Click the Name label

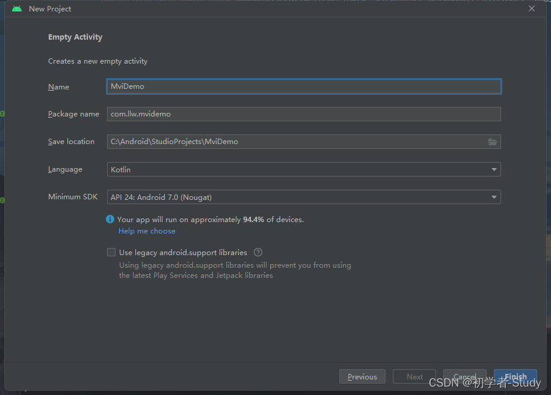[x=59, y=87]
